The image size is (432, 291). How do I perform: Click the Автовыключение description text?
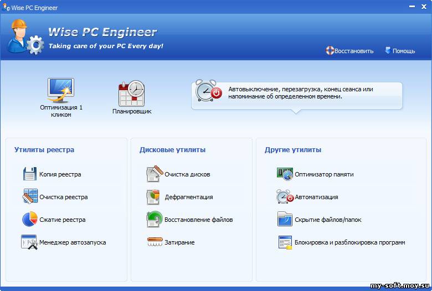tap(301, 93)
